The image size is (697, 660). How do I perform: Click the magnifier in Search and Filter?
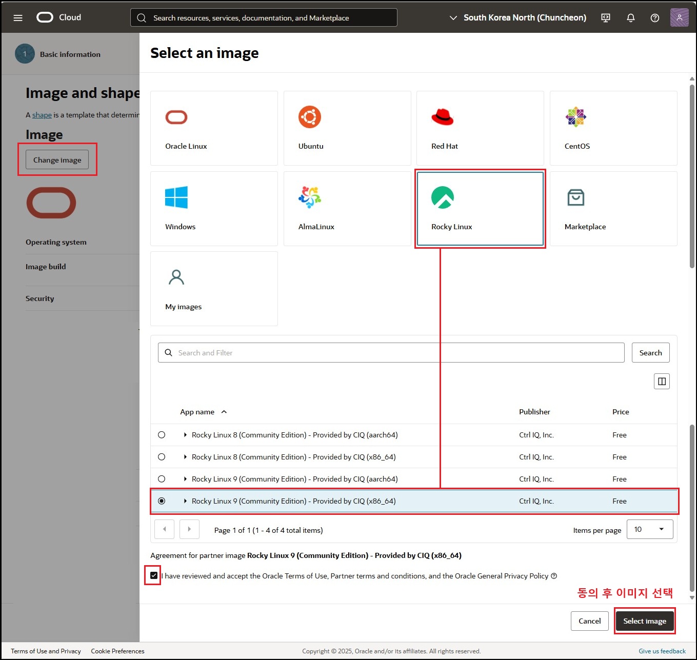tap(168, 353)
